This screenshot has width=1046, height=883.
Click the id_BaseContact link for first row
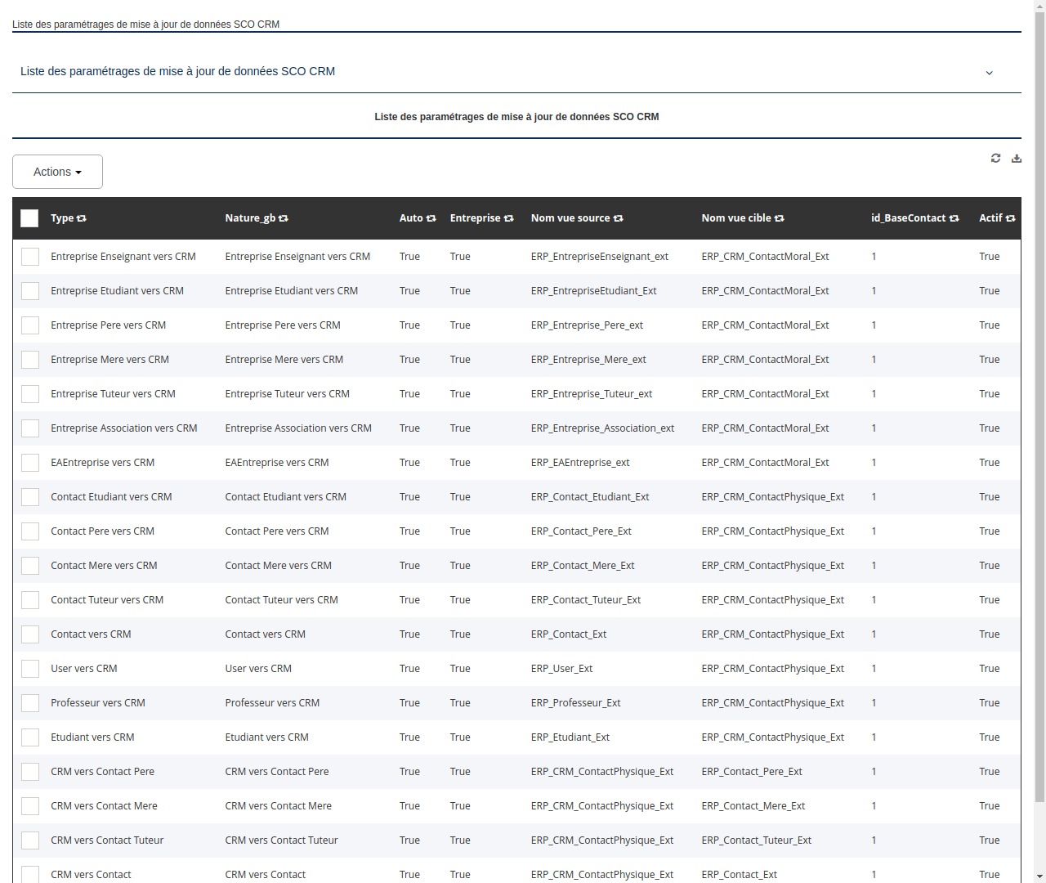click(874, 256)
